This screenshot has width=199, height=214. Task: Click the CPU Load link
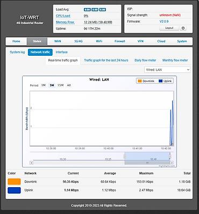click(x=63, y=16)
